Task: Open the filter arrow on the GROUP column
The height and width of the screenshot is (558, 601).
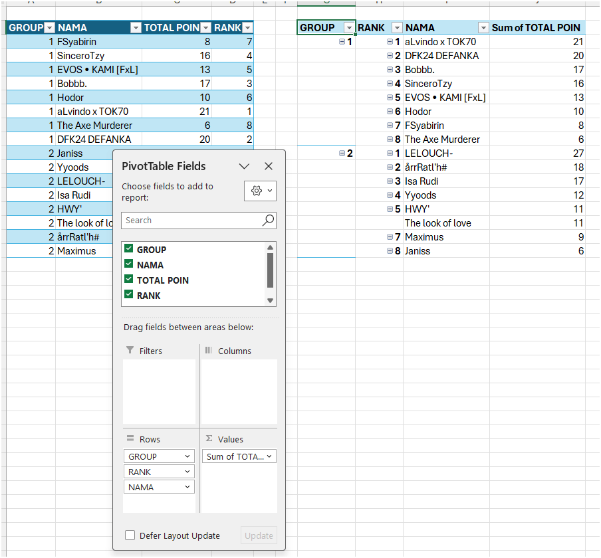Action: coord(50,27)
